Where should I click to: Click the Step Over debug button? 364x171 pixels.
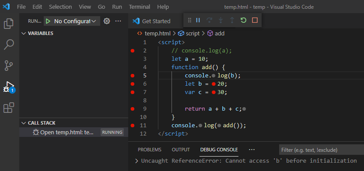click(x=210, y=20)
